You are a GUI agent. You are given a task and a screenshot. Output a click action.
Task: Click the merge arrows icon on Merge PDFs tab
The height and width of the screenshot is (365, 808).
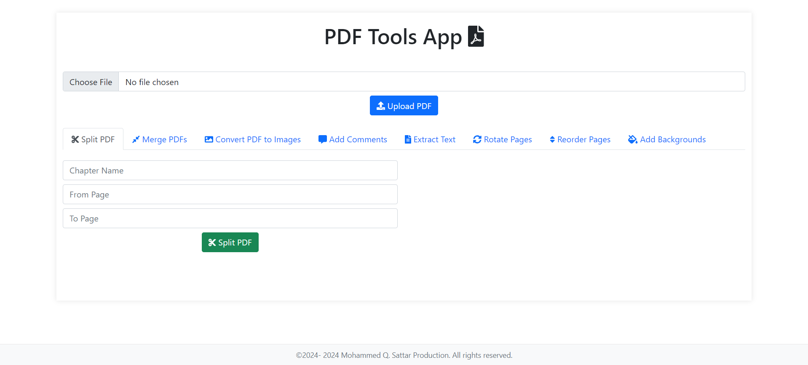tap(136, 139)
